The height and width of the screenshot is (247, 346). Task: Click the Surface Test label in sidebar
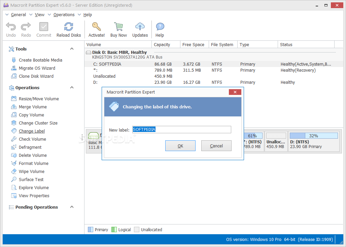[31, 179]
